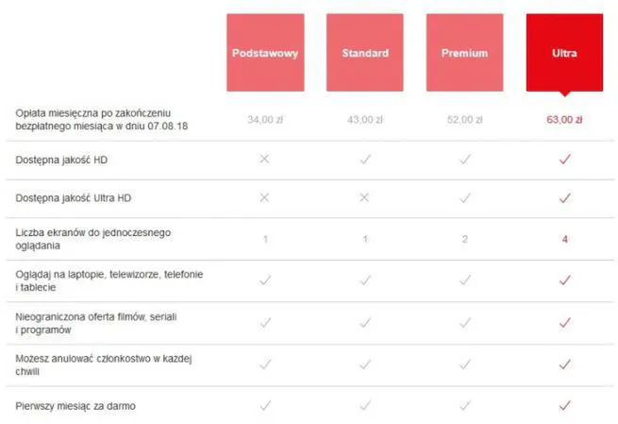The height and width of the screenshot is (424, 618).
Task: Click Premium checkmark for unlimited films offer
Action: pyautogui.click(x=464, y=322)
